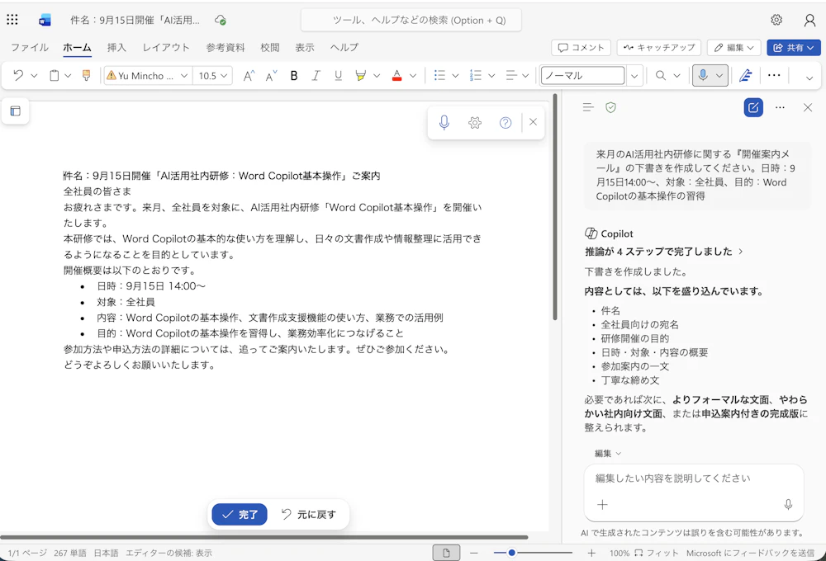Switch to the レイアウト tab
The width and height of the screenshot is (826, 561).
pyautogui.click(x=166, y=47)
